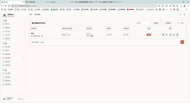Toggle theme icon in page header
The height and width of the screenshot is (103, 190).
[x=180, y=14]
